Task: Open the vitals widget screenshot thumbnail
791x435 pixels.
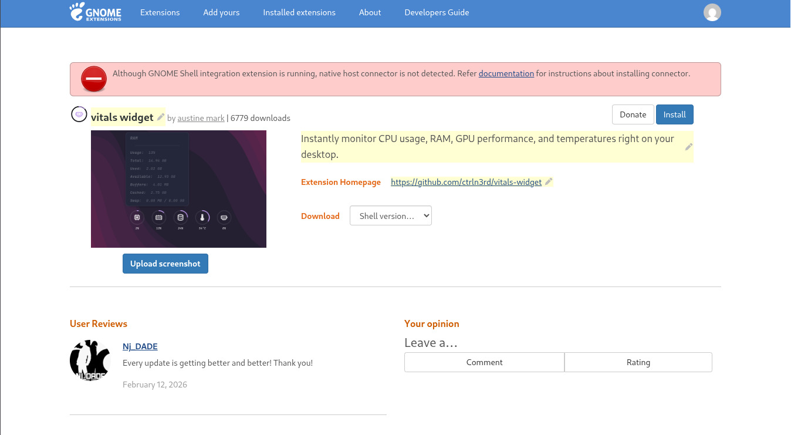Action: click(178, 189)
